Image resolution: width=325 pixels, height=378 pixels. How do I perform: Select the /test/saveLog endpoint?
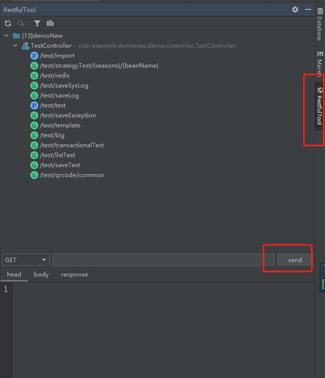click(59, 95)
